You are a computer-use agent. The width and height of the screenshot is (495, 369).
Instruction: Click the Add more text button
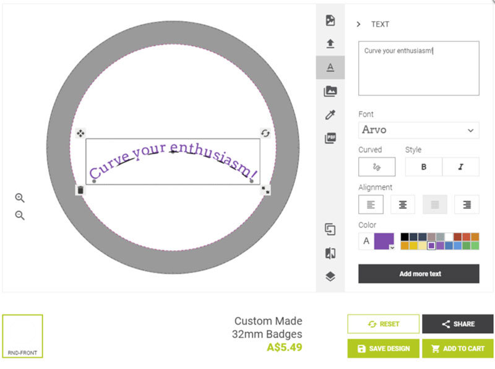click(418, 274)
